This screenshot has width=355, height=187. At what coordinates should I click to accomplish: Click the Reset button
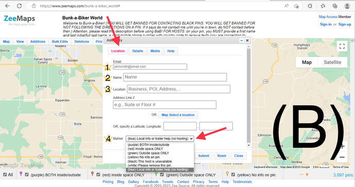[x=222, y=156]
